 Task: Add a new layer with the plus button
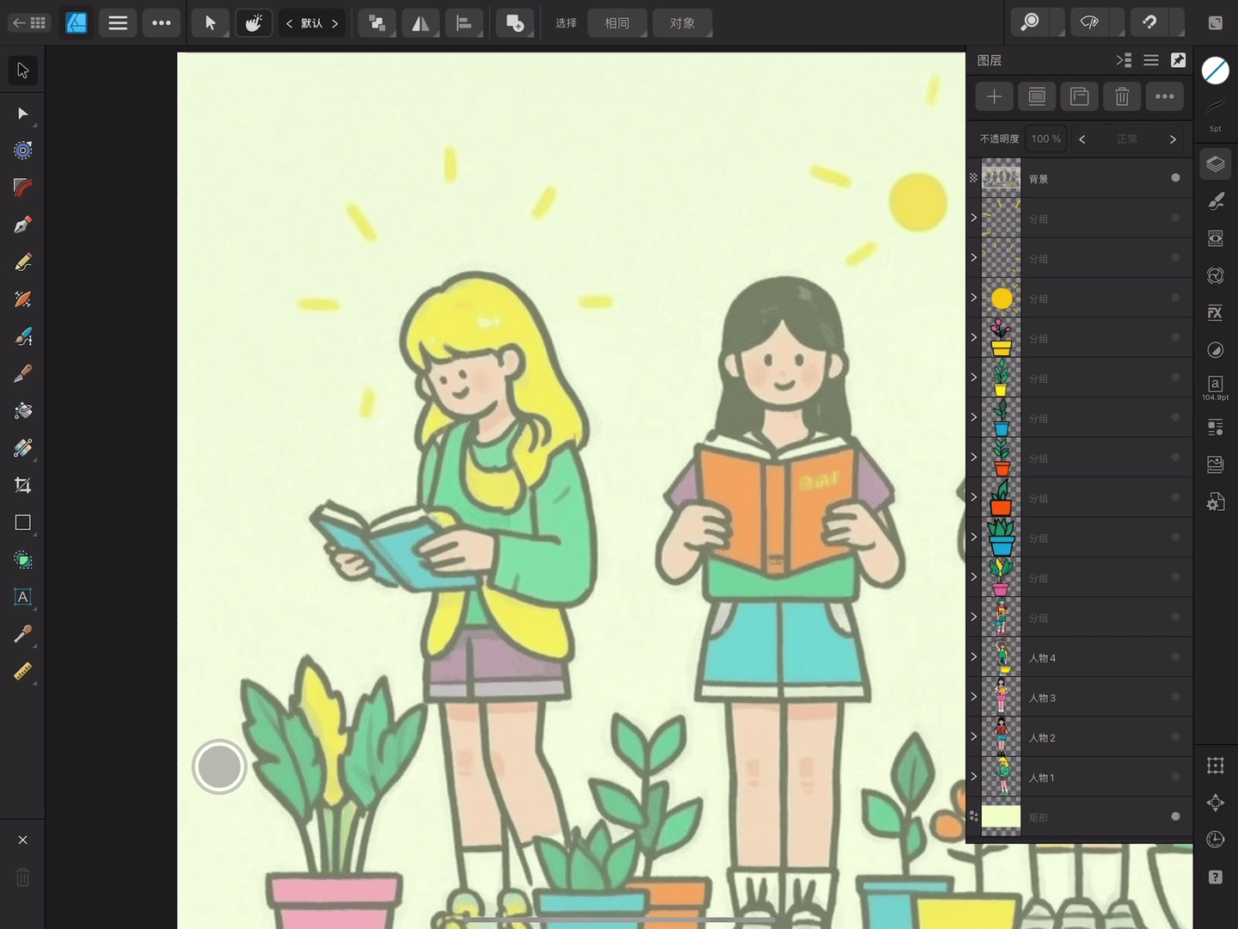pos(994,96)
